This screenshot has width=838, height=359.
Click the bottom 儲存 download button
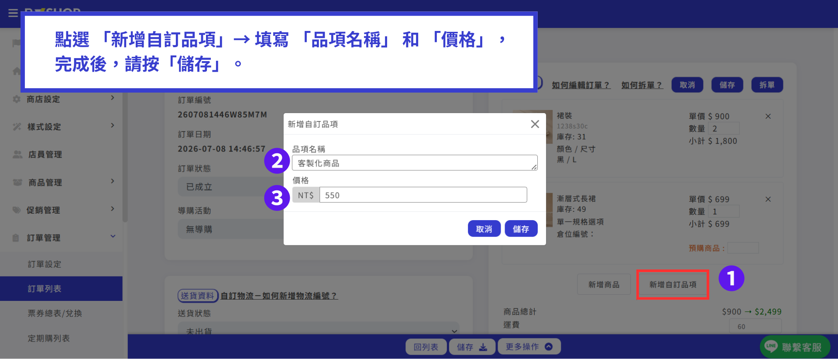pyautogui.click(x=472, y=347)
